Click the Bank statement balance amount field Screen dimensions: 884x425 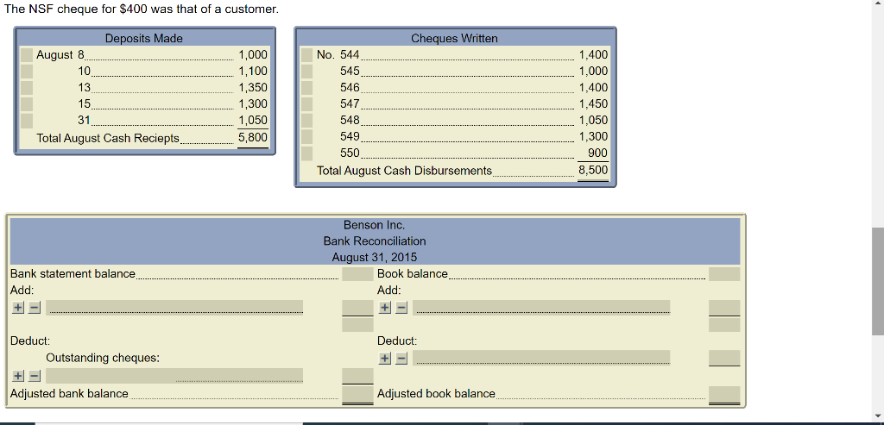click(357, 273)
